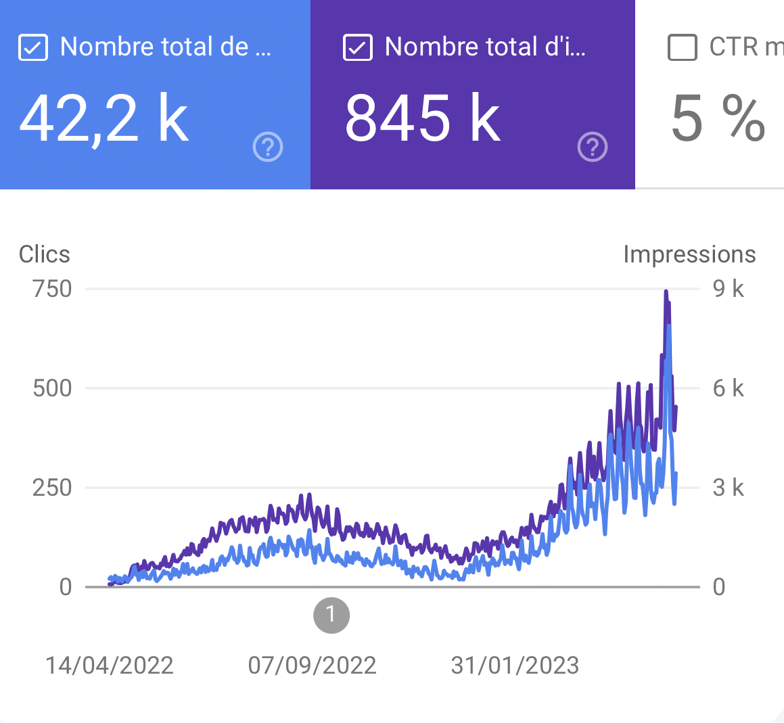Enable the CTR metric checkbox
The image size is (784, 723).
click(x=682, y=48)
